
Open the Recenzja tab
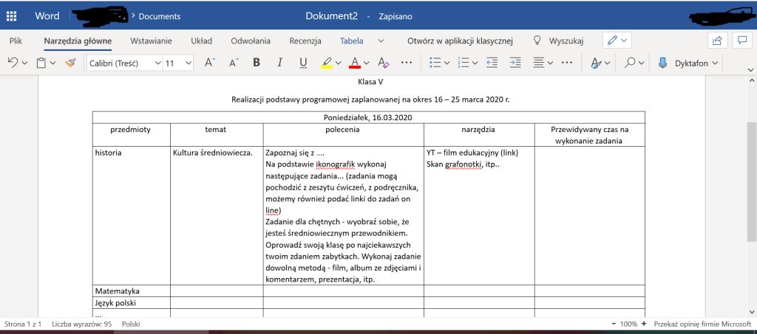click(x=305, y=41)
